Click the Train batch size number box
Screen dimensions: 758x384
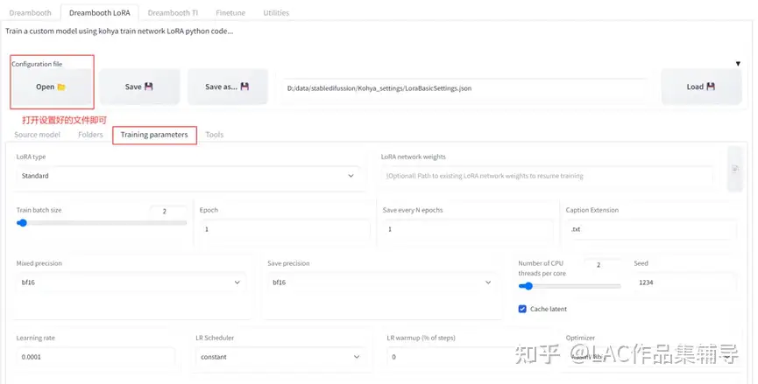[x=167, y=212]
